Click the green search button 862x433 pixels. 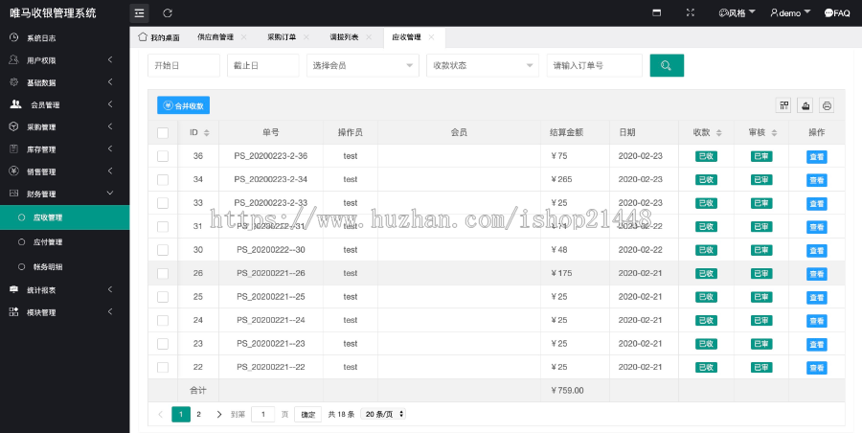(x=667, y=65)
